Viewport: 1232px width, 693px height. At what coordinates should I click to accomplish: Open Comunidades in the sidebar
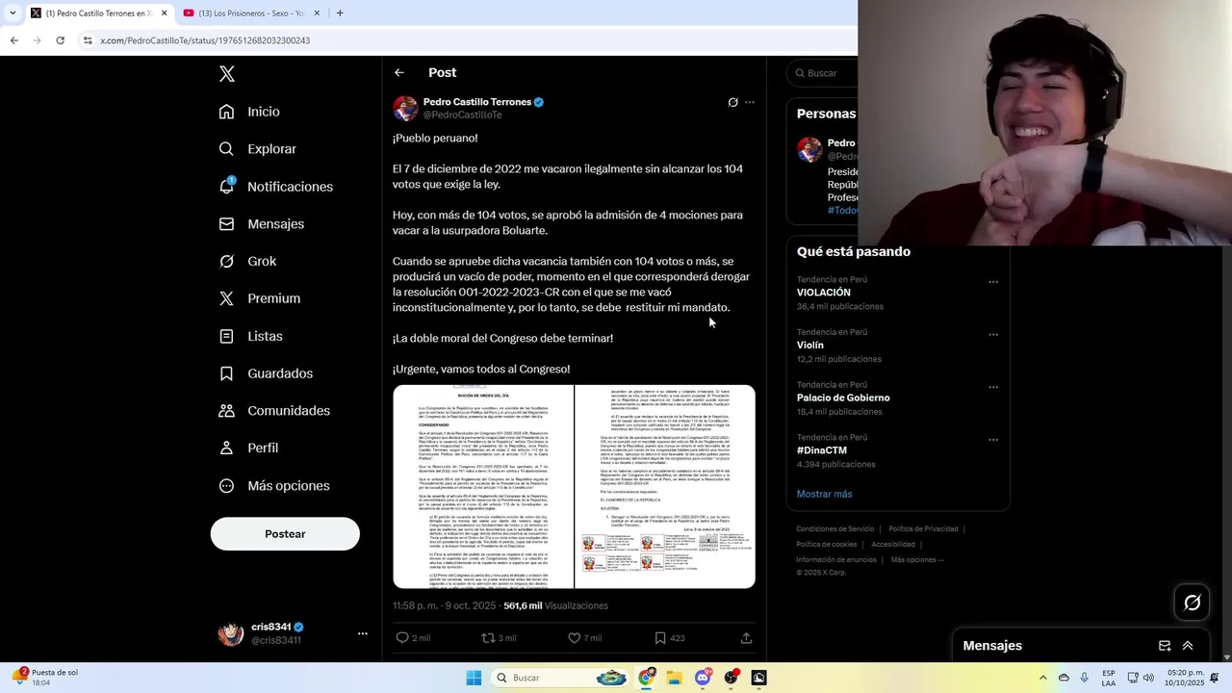(x=274, y=411)
